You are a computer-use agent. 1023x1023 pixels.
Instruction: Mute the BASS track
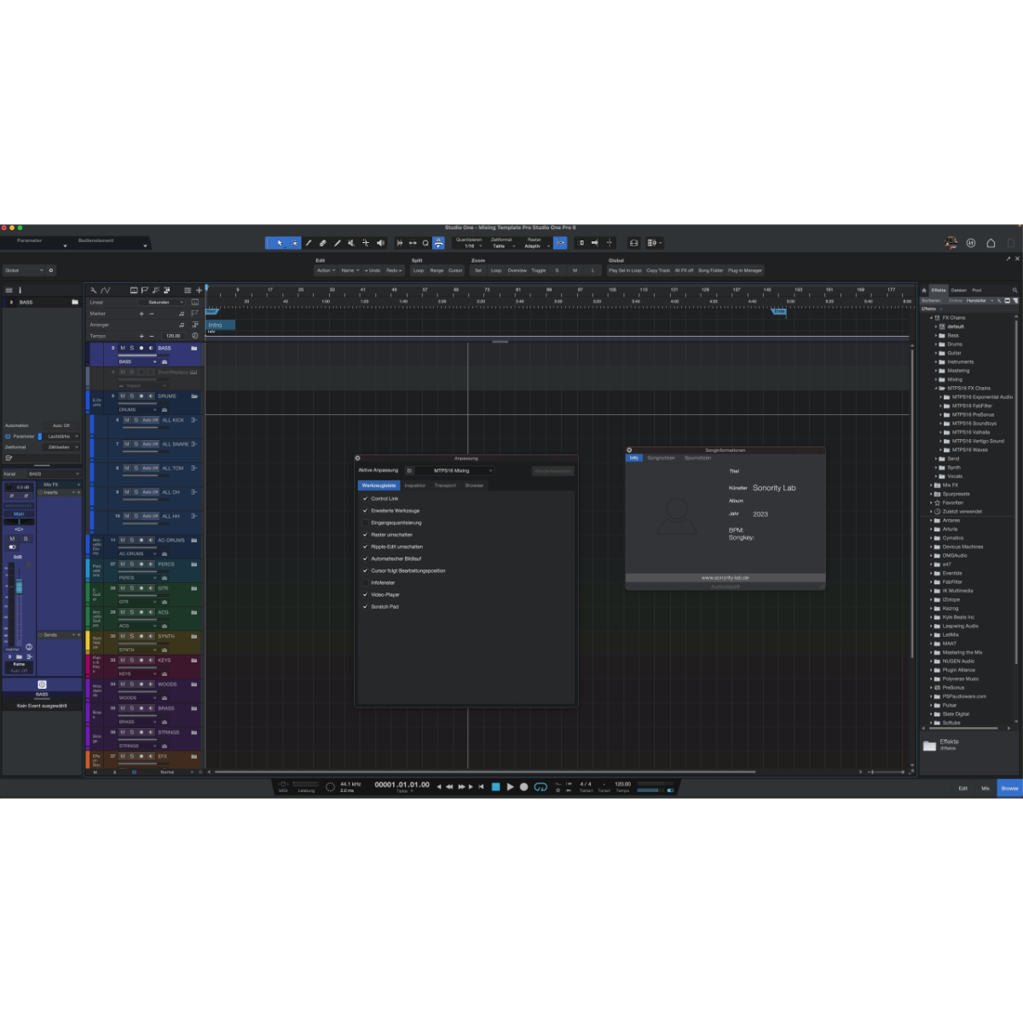(x=123, y=348)
